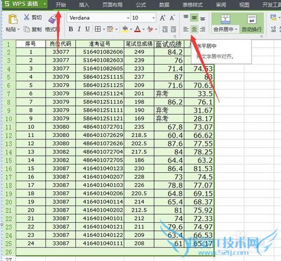Click the 面试成绩 header cell
This screenshot has width=281, height=261.
(169, 44)
